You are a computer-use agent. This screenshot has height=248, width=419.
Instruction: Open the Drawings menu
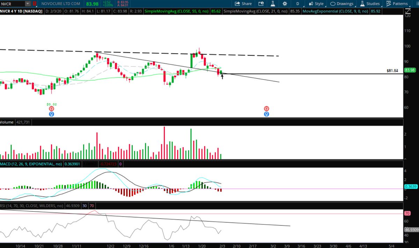click(342, 3)
